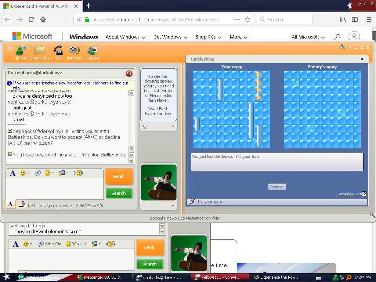Click Search in nephacks conversation
Image resolution: width=376 pixels, height=282 pixels.
[119, 193]
